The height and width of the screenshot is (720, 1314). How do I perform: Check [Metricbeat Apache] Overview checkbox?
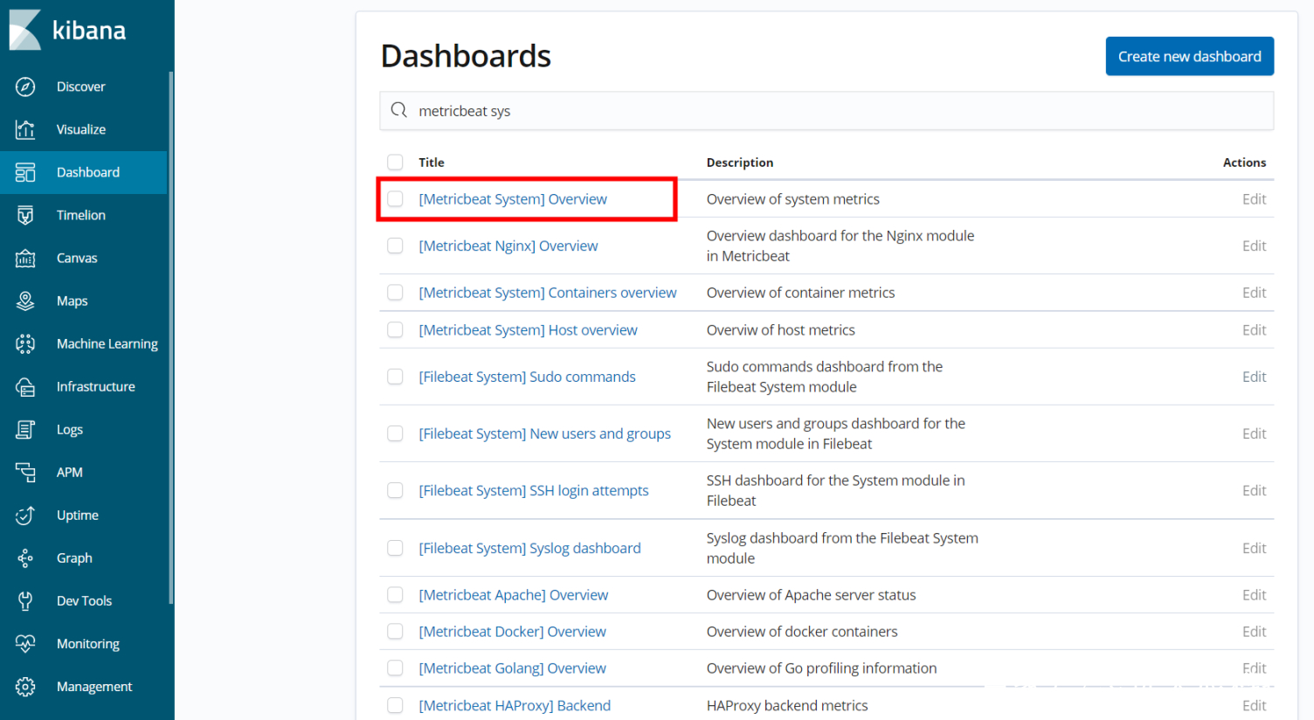pyautogui.click(x=395, y=594)
